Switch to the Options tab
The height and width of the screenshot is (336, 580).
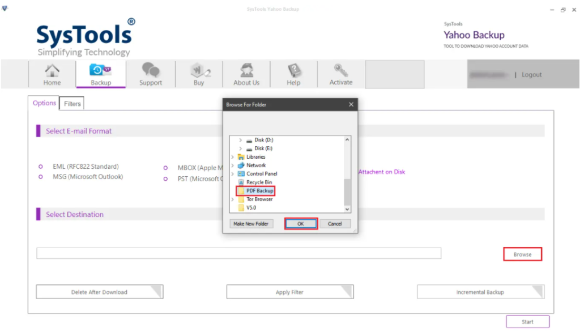click(x=44, y=103)
